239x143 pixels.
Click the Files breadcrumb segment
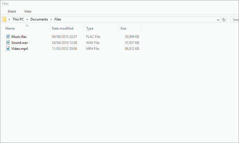click(58, 20)
